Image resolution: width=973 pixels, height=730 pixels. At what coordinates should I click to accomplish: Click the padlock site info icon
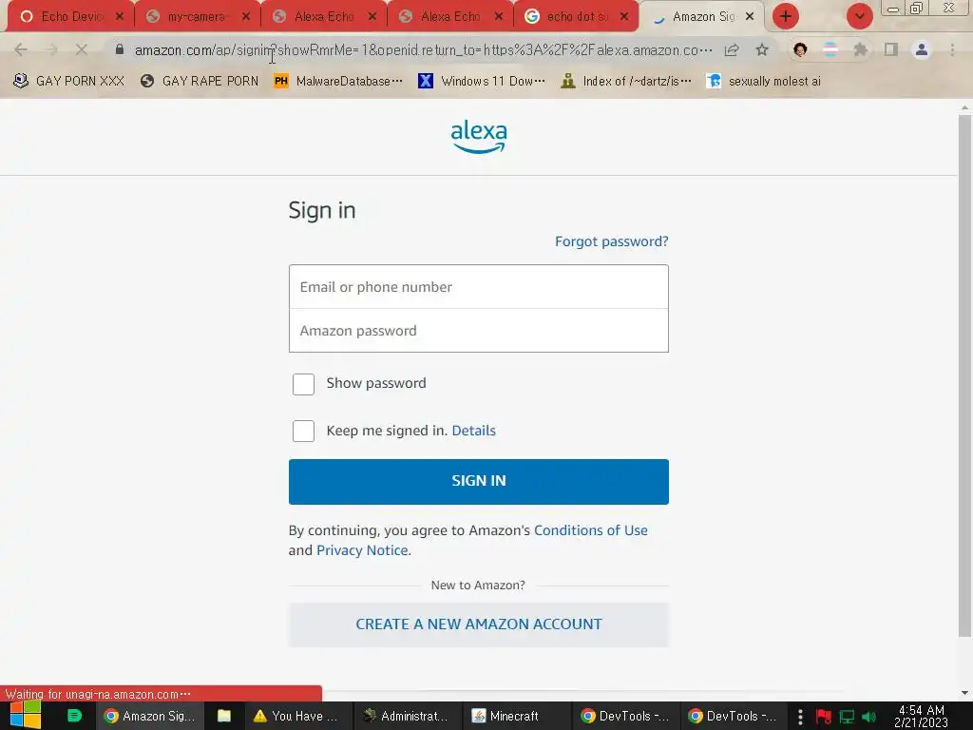point(120,49)
